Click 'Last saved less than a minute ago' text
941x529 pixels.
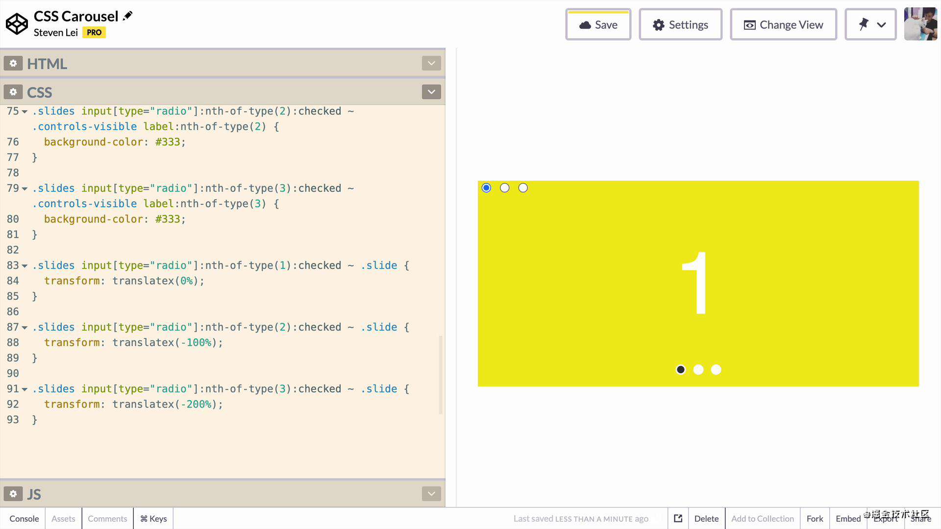(581, 519)
